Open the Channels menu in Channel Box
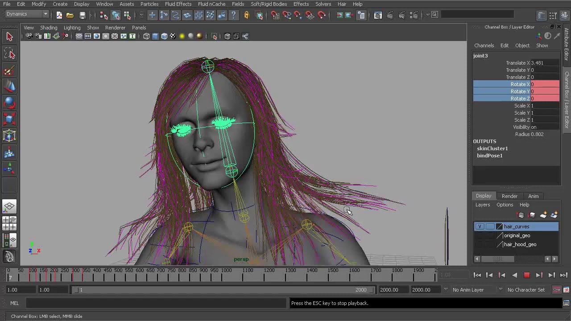The image size is (571, 321). [x=484, y=45]
